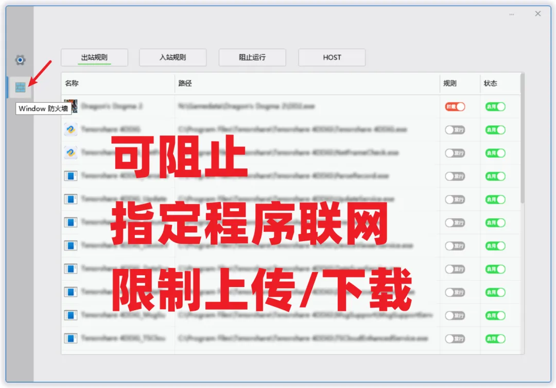
Task: Open the HOST tab
Action: (x=332, y=58)
